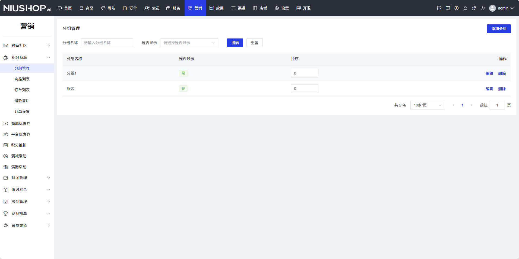Screen dimensions: 519x259
Task: Click the refresh arrows icon in the header
Action: [465, 8]
